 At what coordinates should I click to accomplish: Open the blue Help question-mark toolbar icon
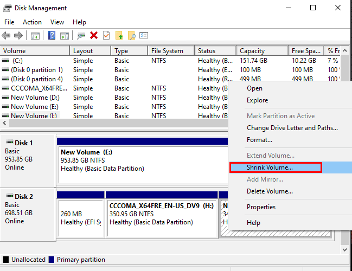(x=52, y=35)
